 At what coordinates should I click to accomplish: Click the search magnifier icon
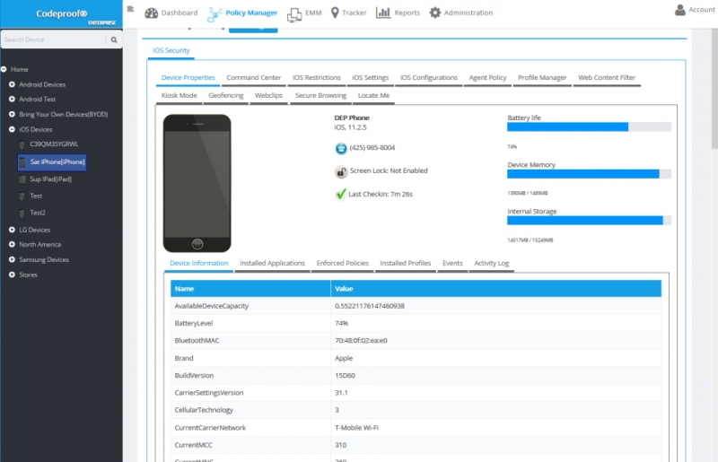coord(114,39)
